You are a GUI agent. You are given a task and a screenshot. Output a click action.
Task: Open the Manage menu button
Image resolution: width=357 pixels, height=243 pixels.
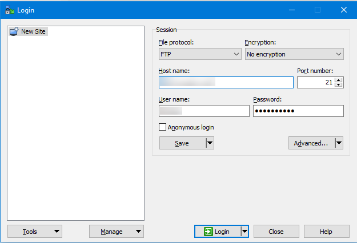coord(117,231)
